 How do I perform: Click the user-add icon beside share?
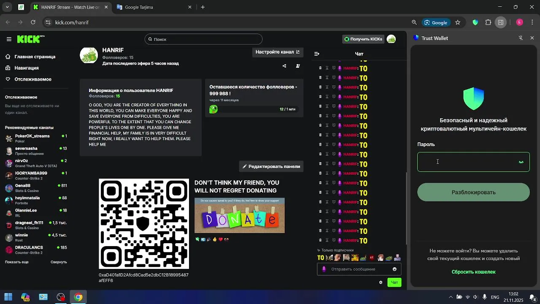point(298,66)
